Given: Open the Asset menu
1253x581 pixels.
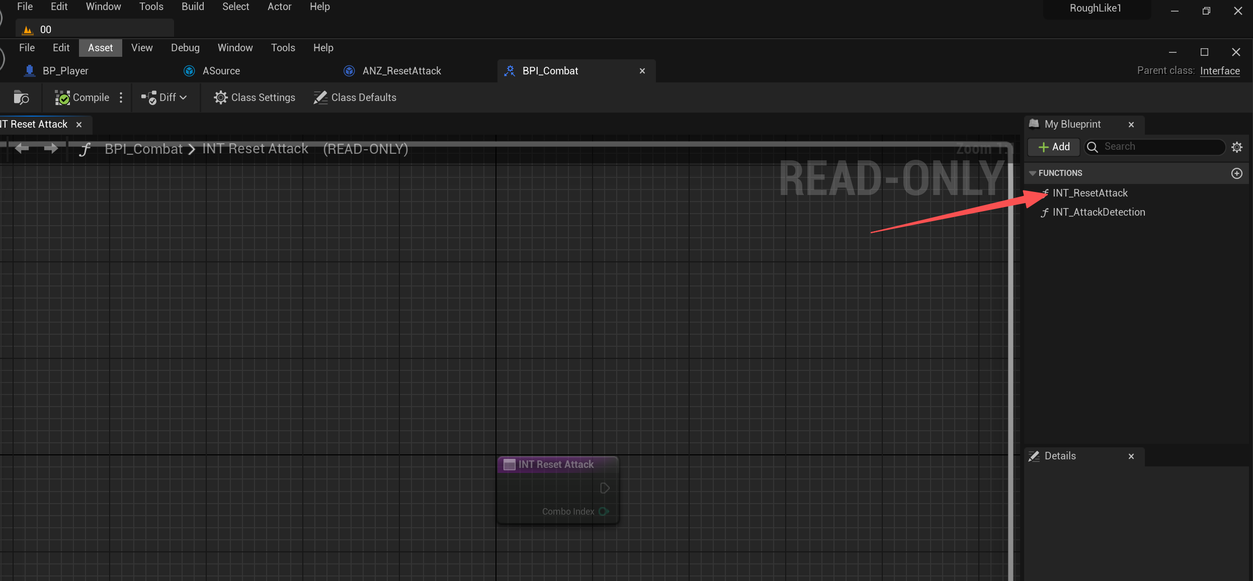Looking at the screenshot, I should pyautogui.click(x=101, y=48).
